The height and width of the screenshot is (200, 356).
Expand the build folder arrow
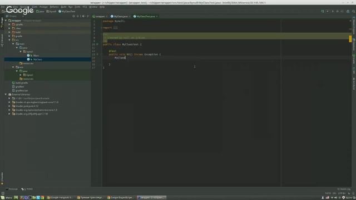point(9,32)
